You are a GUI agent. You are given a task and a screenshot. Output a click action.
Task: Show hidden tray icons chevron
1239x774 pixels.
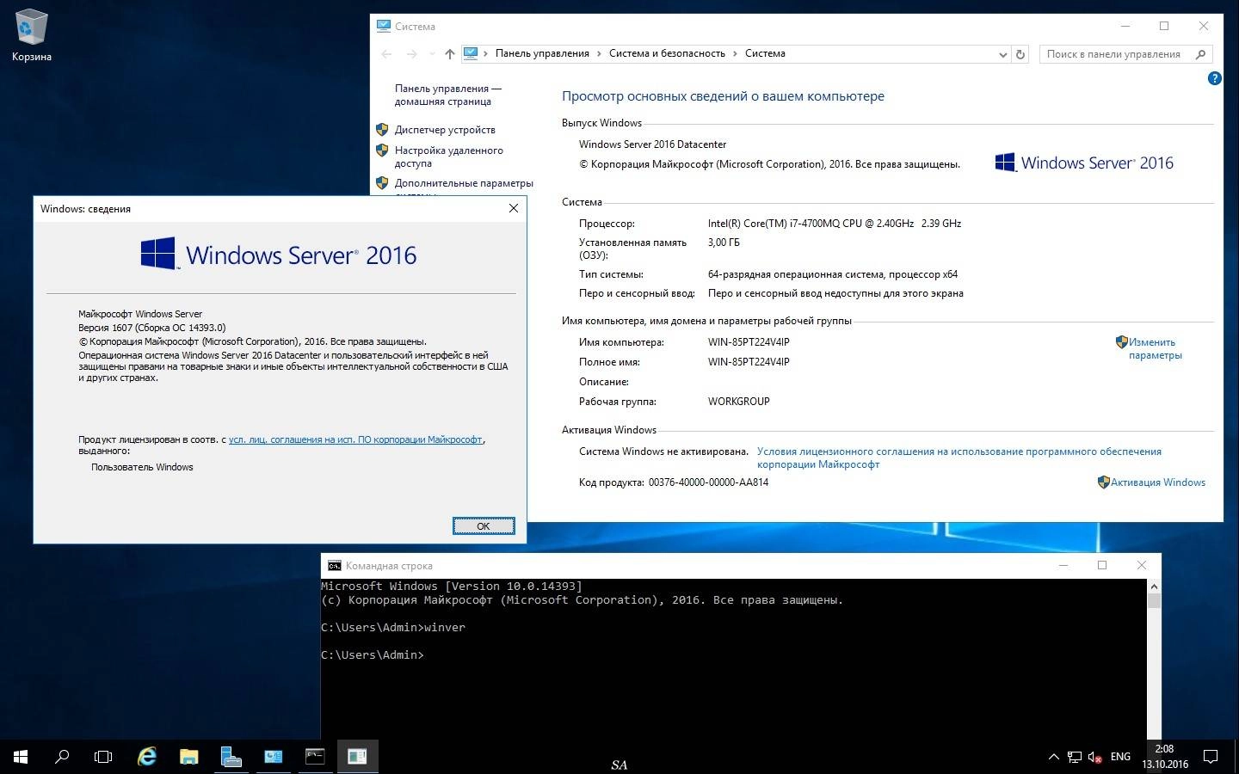(1053, 757)
